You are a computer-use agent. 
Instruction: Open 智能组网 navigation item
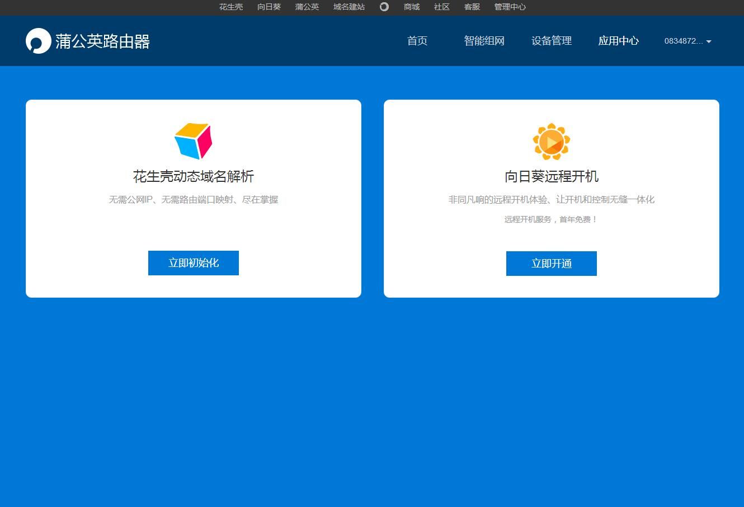484,41
